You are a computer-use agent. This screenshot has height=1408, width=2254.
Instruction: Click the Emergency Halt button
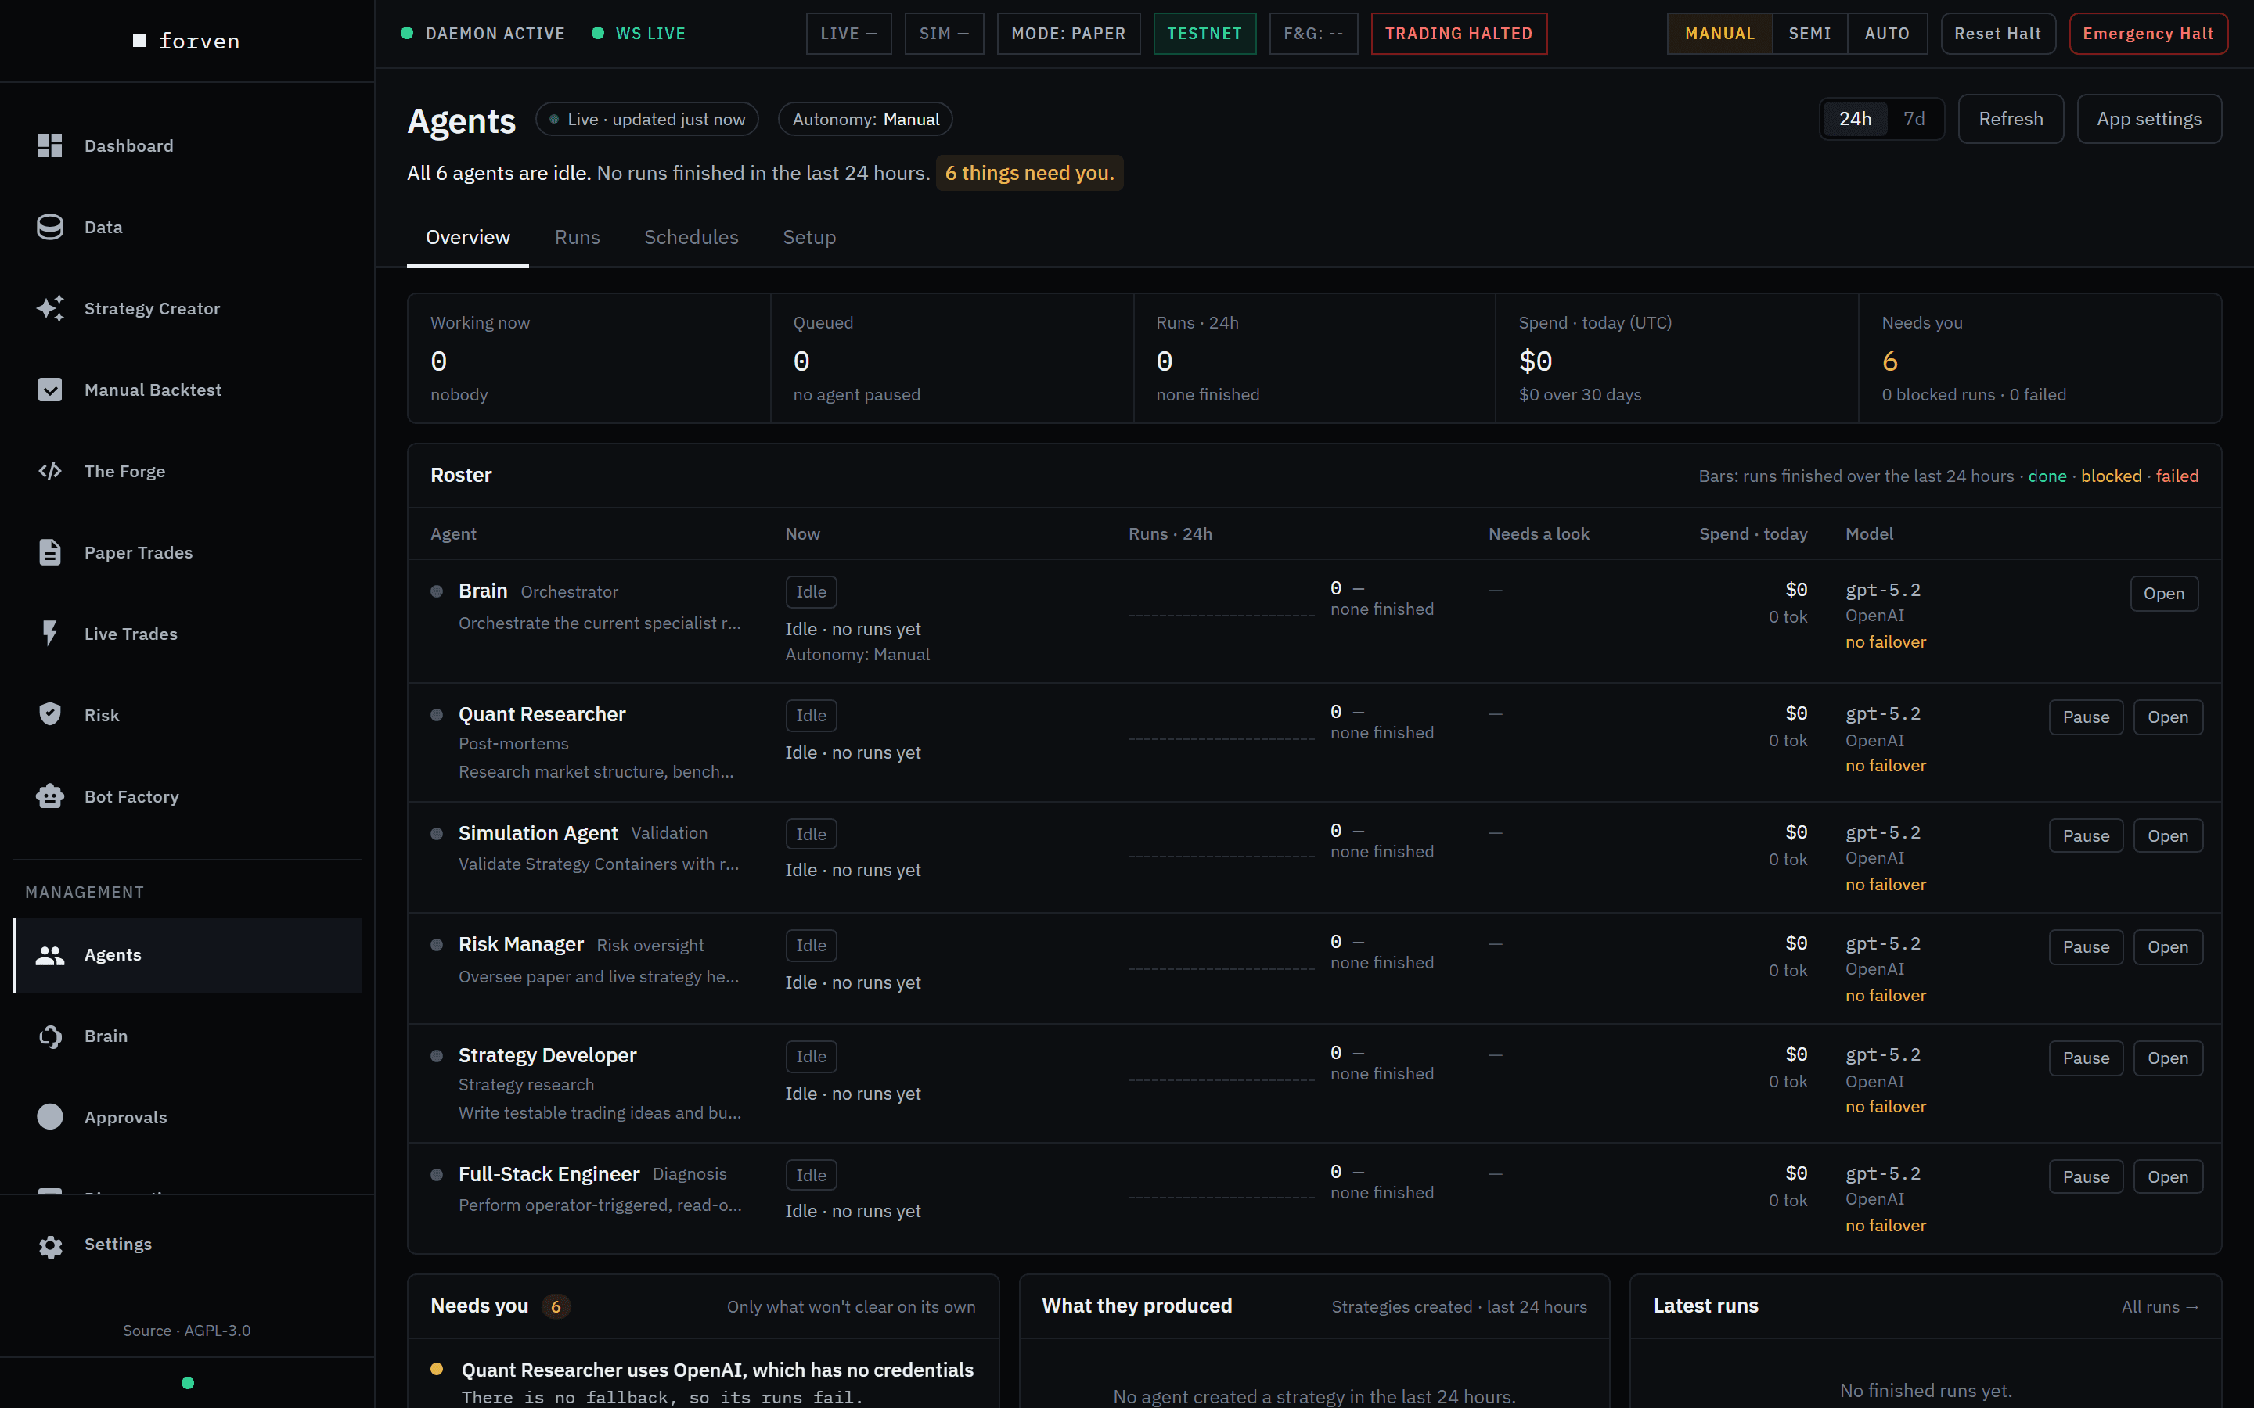2148,34
